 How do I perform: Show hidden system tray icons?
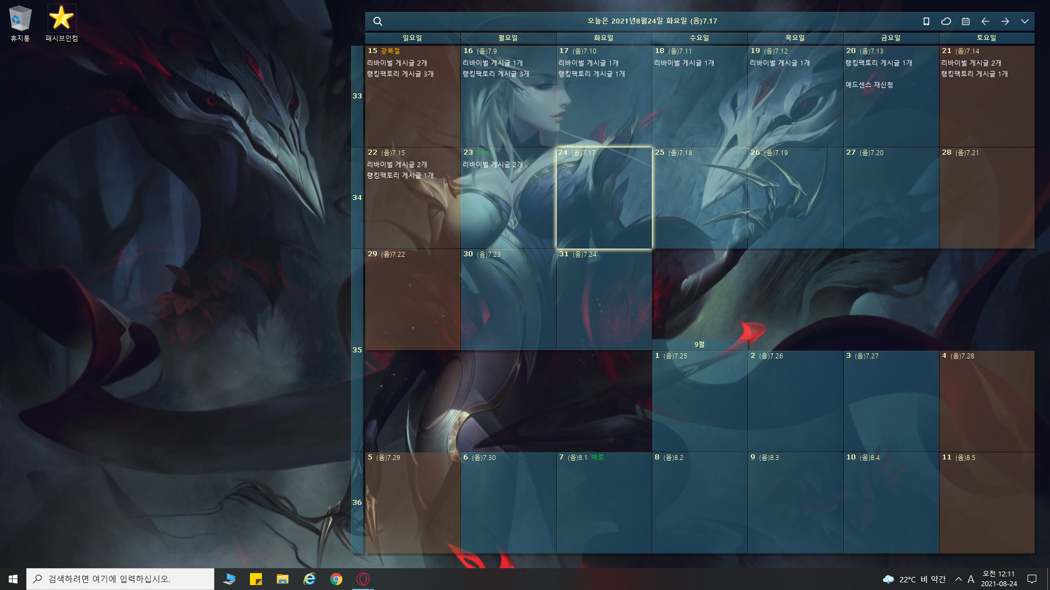pos(958,579)
